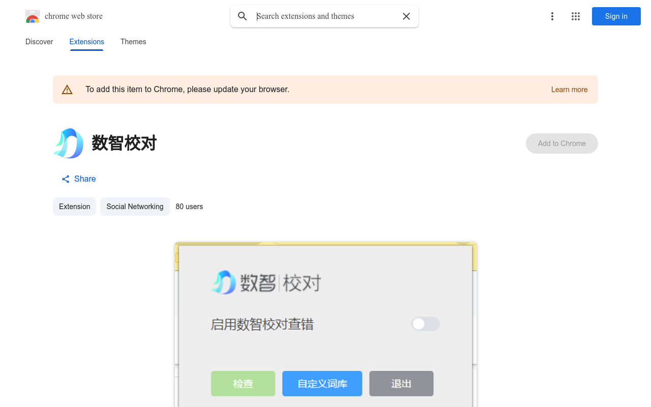Image resolution: width=651 pixels, height=407 pixels.
Task: Open the Discover tab
Action: (x=39, y=42)
